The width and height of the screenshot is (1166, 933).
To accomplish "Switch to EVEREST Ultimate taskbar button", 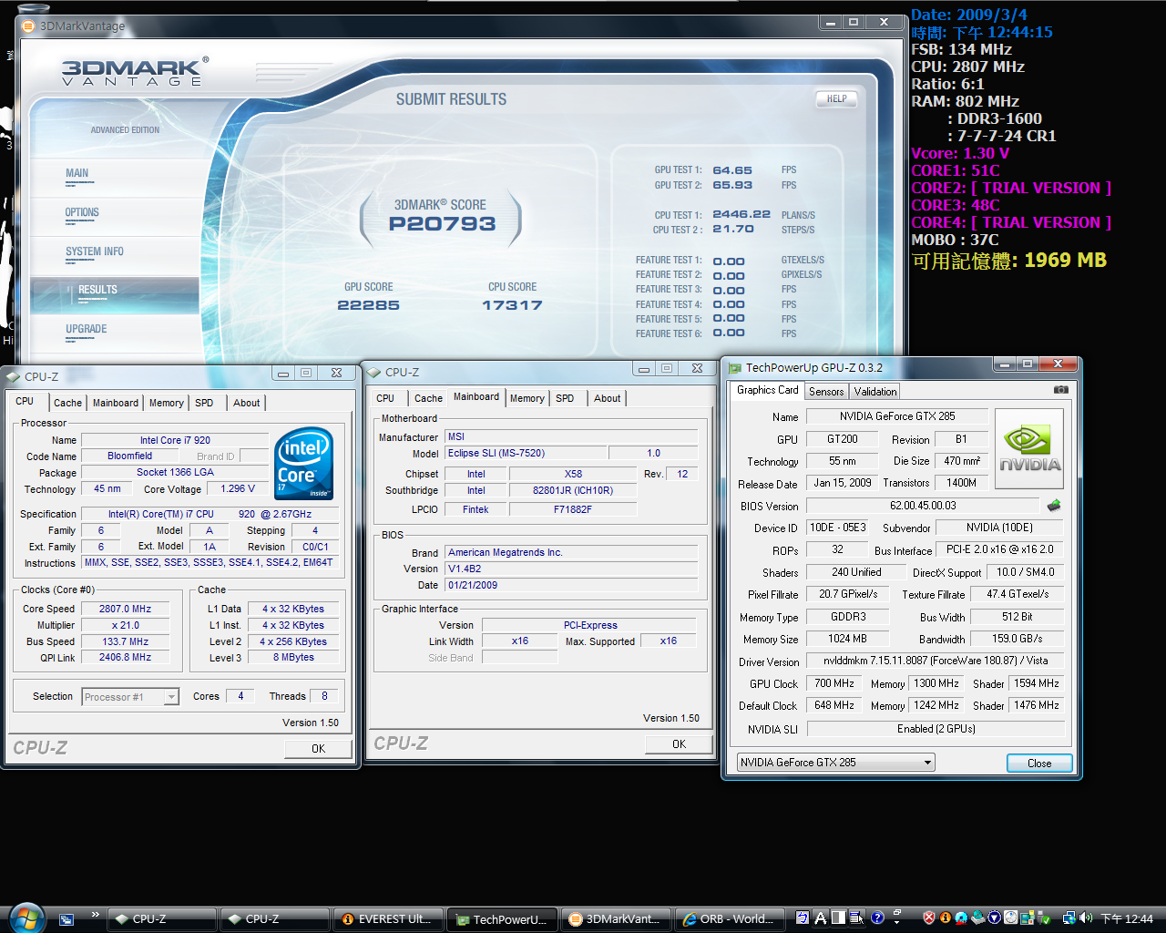I will [x=390, y=919].
